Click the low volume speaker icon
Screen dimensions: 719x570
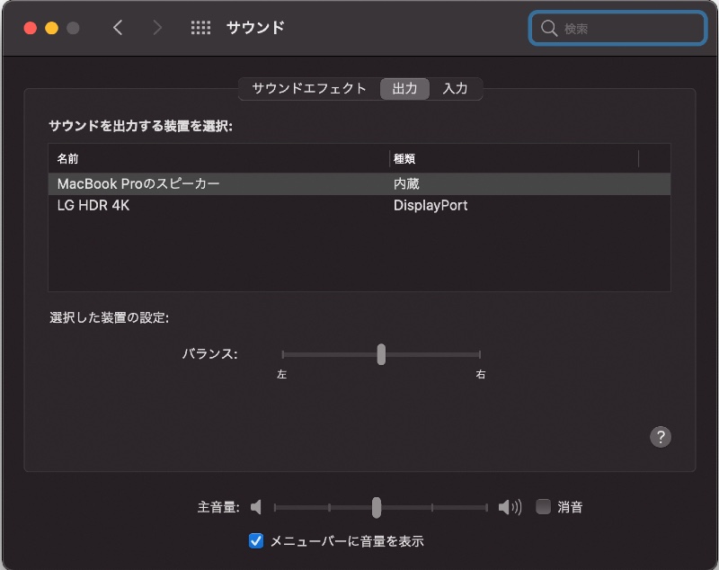(x=256, y=507)
